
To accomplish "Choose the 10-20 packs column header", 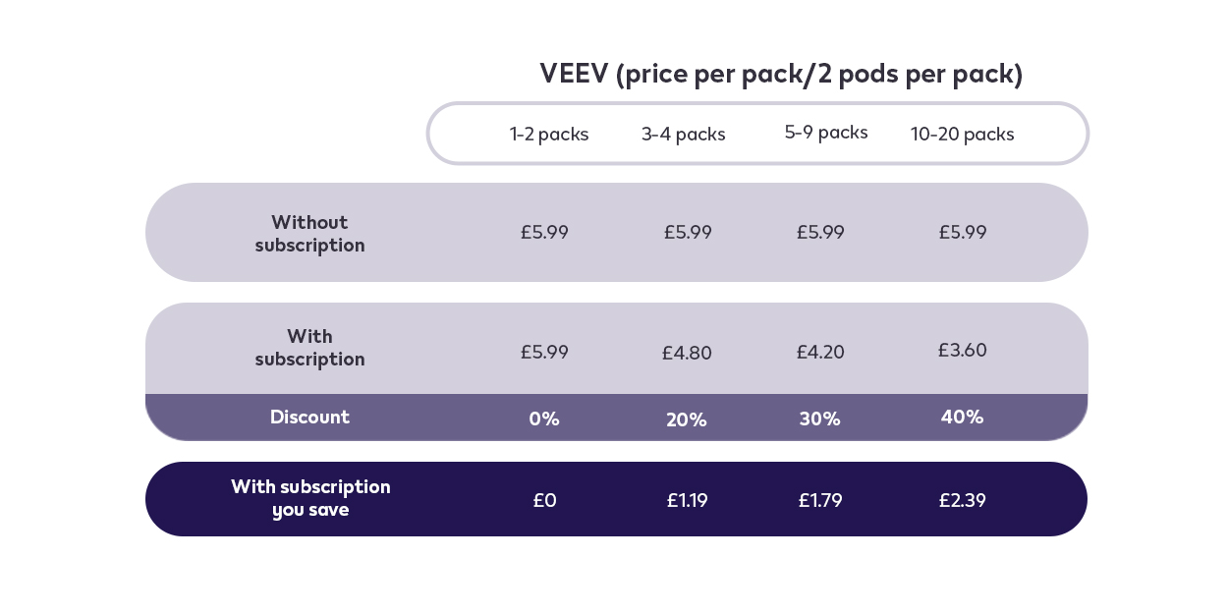I will [x=962, y=135].
